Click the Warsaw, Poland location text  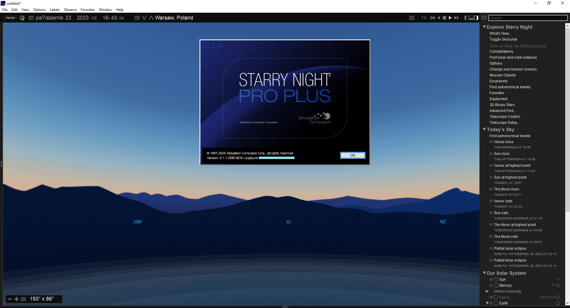(174, 18)
